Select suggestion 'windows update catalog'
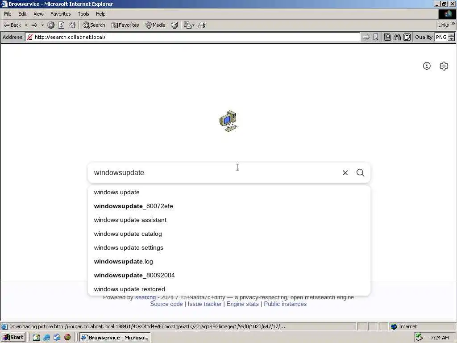The width and height of the screenshot is (457, 343). click(x=229, y=234)
